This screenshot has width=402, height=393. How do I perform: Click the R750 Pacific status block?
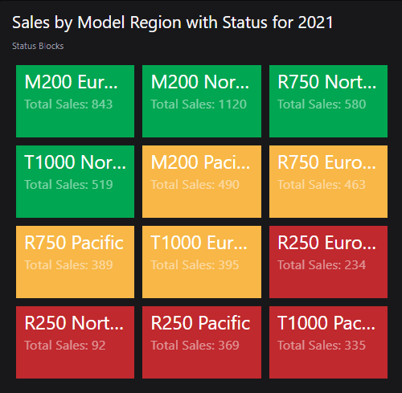click(75, 262)
